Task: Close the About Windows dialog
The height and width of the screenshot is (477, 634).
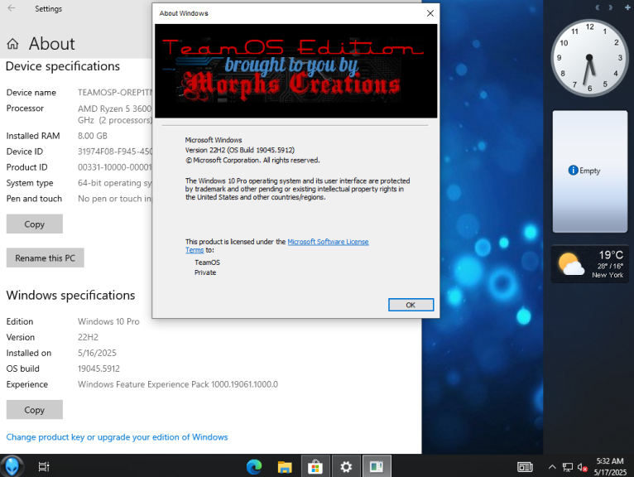Action: 430,13
